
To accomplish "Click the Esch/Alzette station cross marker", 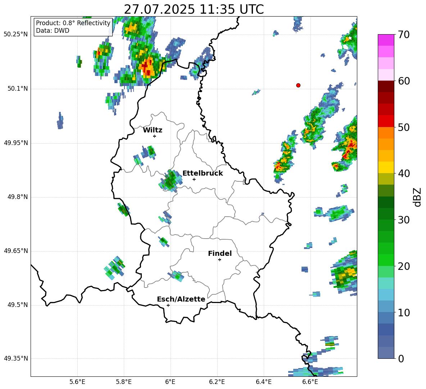I will point(168,305).
